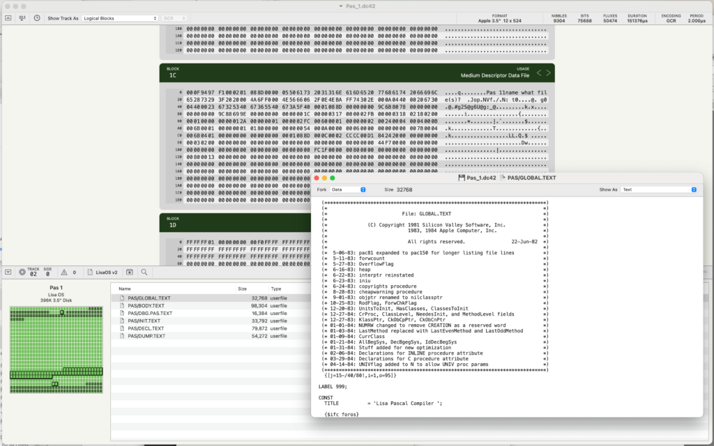Toggle the disclosure control at bottom-left toolbar
Viewport: 714px width, 446px height.
pos(8,272)
